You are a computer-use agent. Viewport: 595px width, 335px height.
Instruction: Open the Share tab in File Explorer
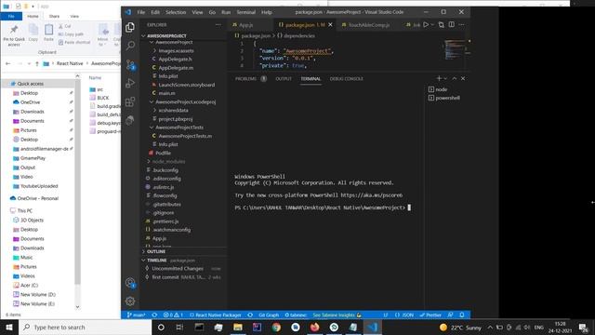click(x=54, y=17)
